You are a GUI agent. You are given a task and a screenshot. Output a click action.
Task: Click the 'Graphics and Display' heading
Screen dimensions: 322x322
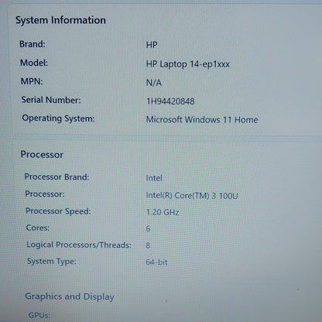70,296
